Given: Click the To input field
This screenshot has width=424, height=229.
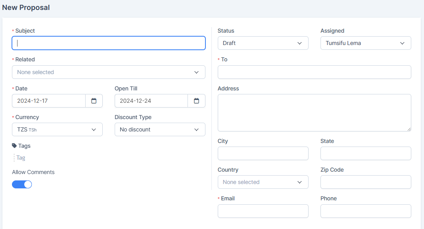Looking at the screenshot, I should (x=314, y=72).
